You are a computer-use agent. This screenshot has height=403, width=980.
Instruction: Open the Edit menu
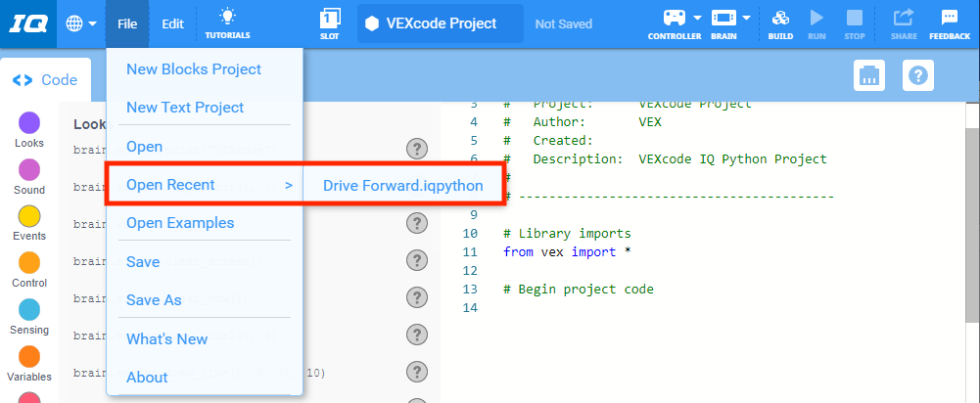tap(173, 24)
